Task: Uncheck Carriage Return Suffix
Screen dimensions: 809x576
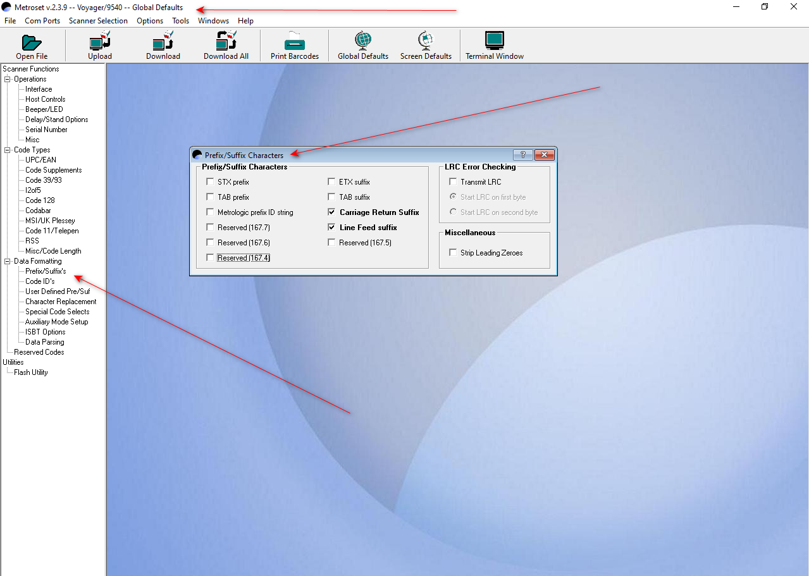Action: coord(331,212)
